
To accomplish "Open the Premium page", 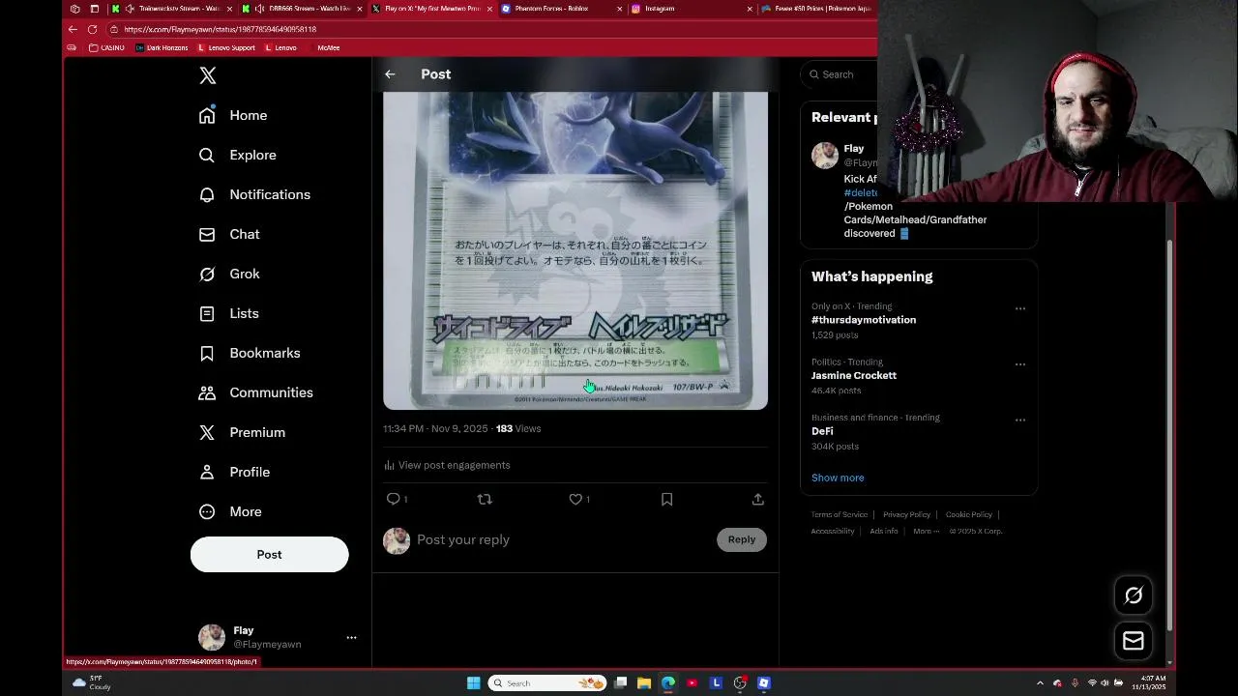I will point(242,432).
